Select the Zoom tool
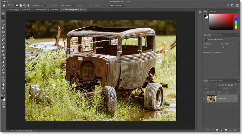The width and height of the screenshot is (243, 135). 3,88
